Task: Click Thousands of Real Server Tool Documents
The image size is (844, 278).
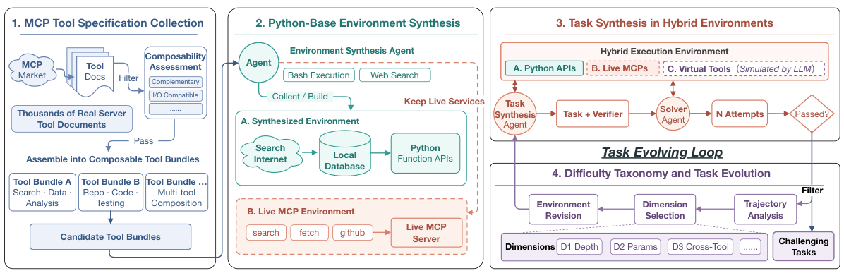Action: (71, 119)
